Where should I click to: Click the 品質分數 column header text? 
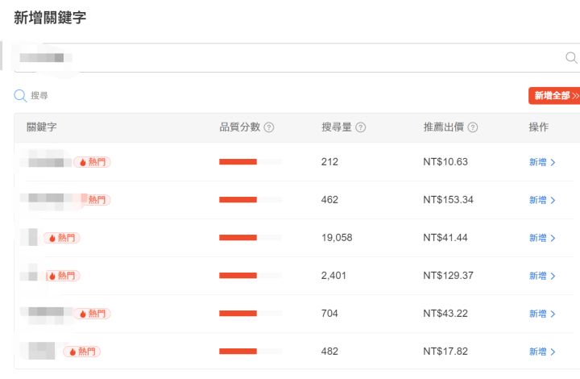[x=240, y=127]
